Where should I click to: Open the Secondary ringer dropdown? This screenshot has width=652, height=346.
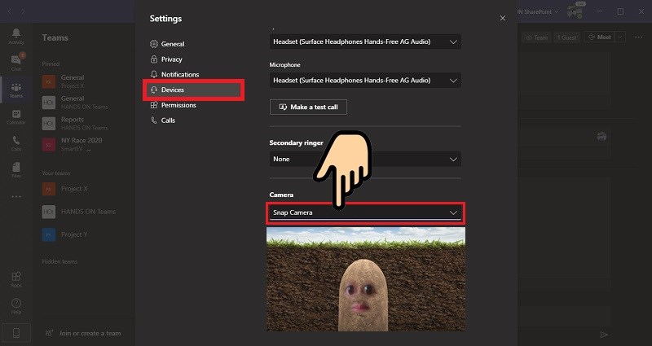pyautogui.click(x=364, y=159)
